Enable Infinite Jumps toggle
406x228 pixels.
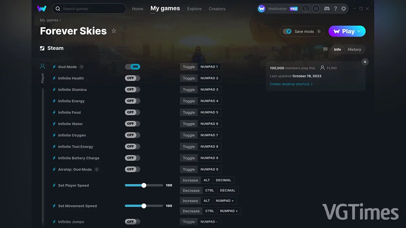(x=132, y=222)
